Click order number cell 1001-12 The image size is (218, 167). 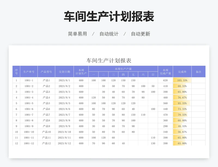[29, 143]
